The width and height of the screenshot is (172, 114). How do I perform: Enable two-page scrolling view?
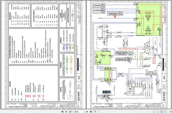tap(165, 112)
